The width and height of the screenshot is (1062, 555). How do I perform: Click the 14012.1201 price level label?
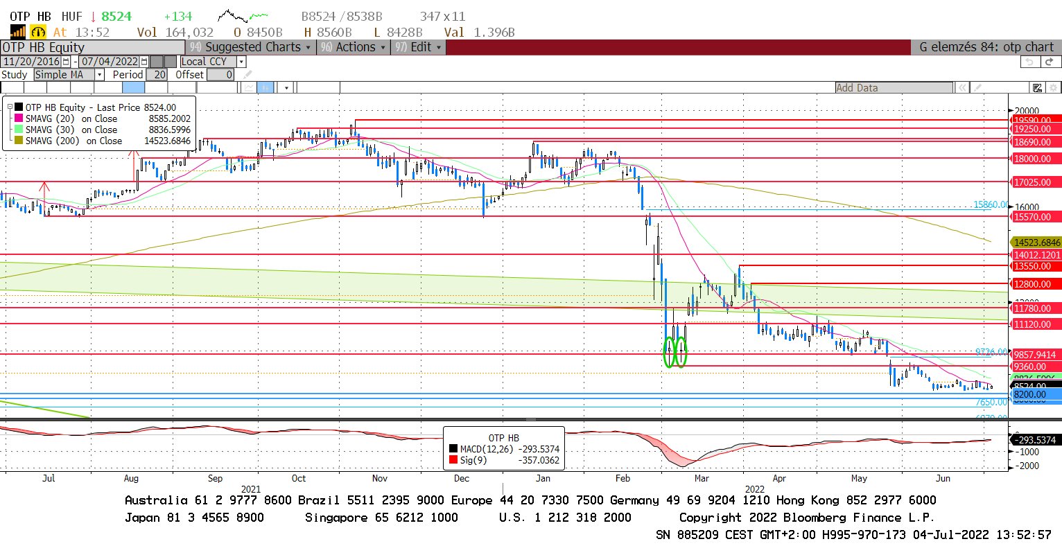coord(1036,255)
